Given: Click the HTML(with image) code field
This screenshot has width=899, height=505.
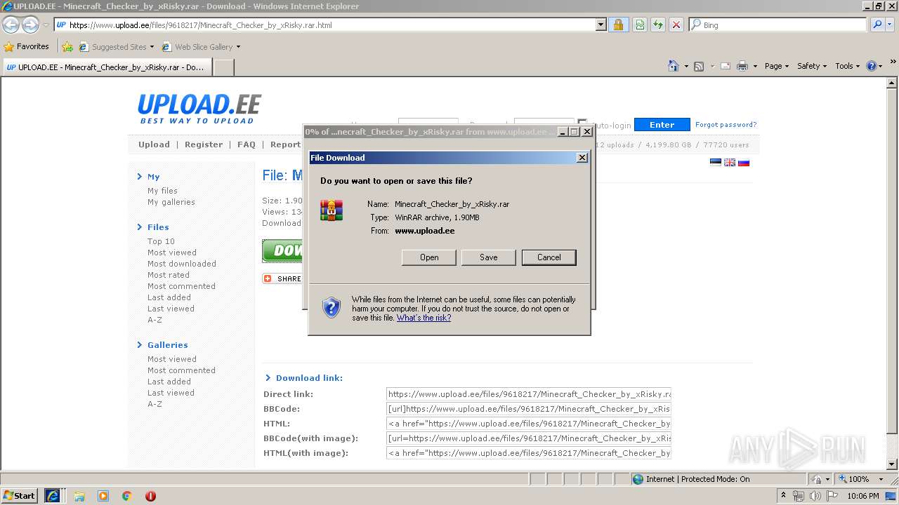Looking at the screenshot, I should tap(529, 453).
